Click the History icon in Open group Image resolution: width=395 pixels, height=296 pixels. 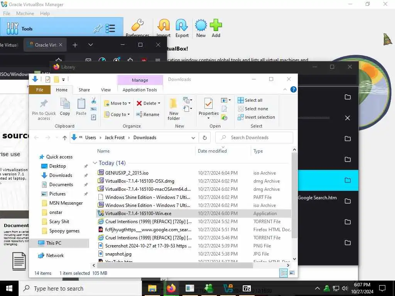[224, 117]
